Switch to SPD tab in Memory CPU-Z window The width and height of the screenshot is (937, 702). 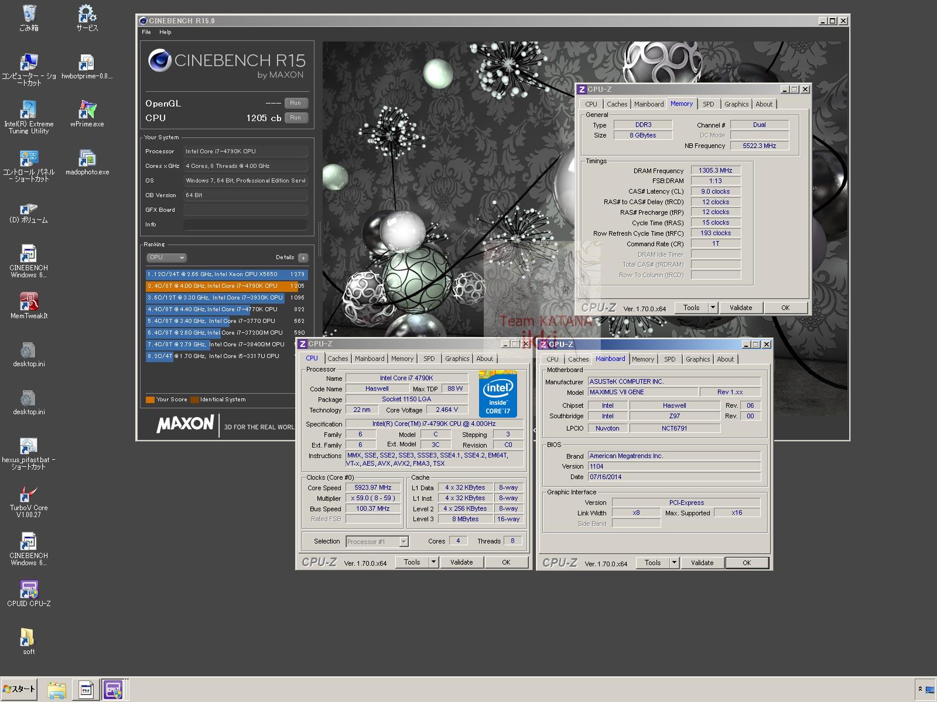coord(708,104)
